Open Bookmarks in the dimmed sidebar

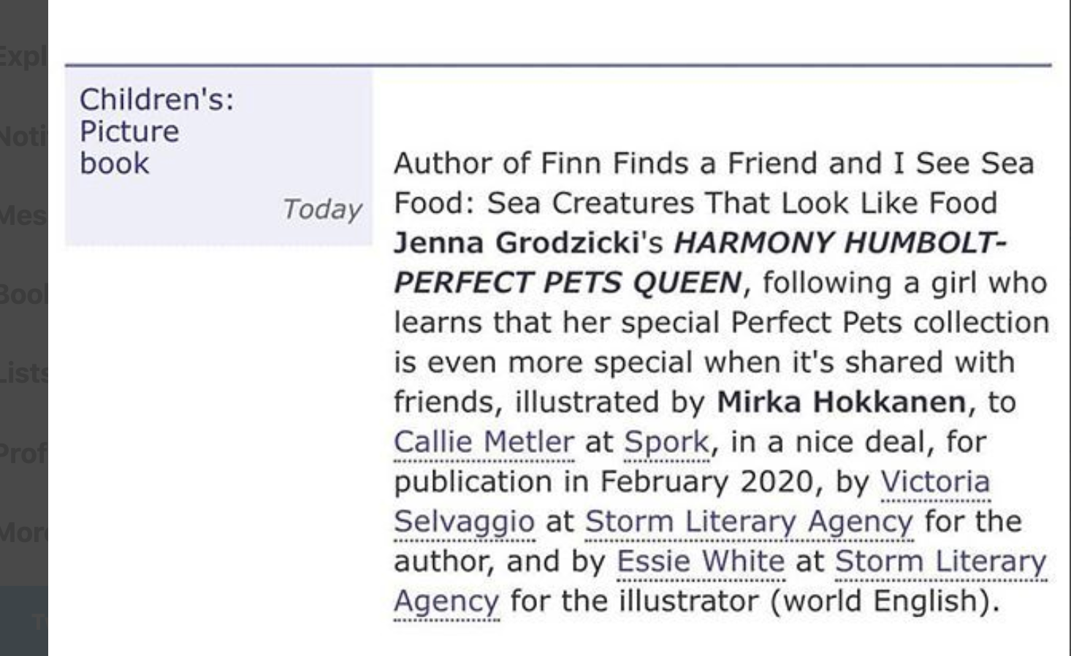pyautogui.click(x=23, y=294)
